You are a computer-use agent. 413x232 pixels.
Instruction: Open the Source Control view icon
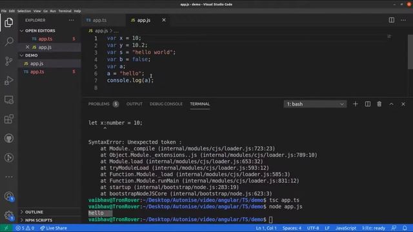[8, 61]
